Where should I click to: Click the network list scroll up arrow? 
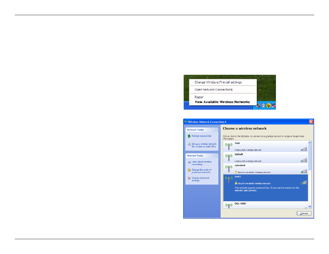(309, 143)
